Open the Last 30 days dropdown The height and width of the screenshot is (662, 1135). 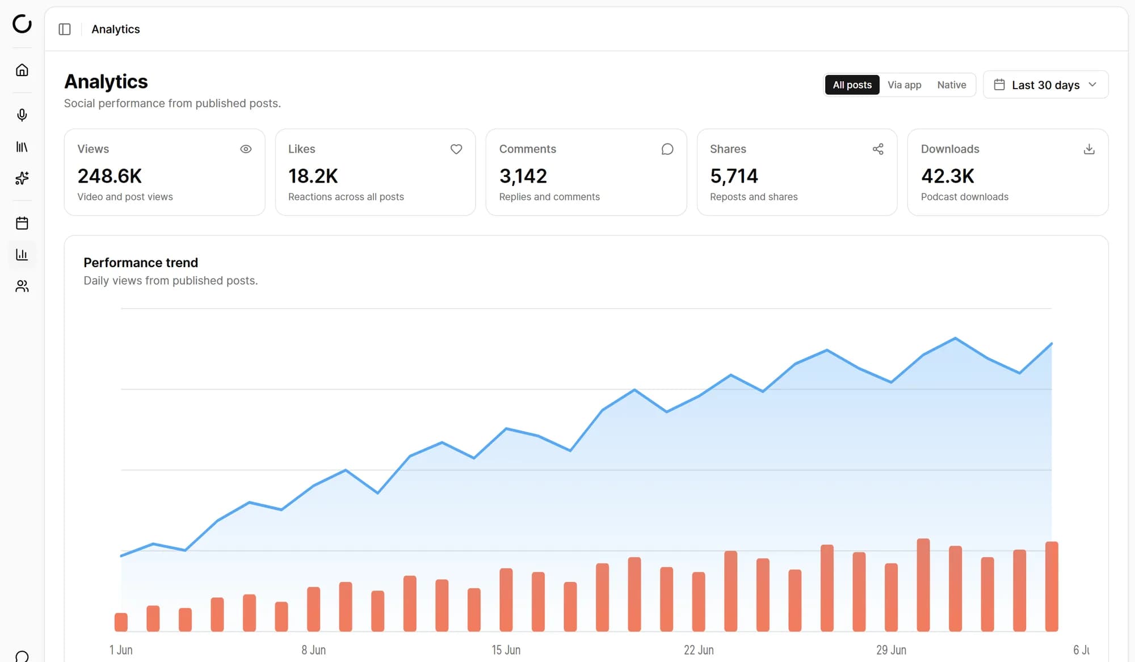coord(1045,85)
